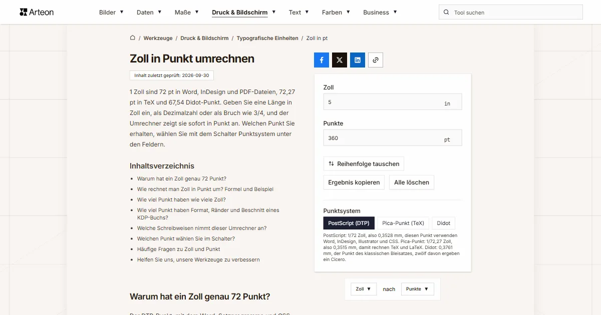Click the 'Zoll in Punkt umrechnen' heading
The width and height of the screenshot is (601, 315).
pos(192,58)
